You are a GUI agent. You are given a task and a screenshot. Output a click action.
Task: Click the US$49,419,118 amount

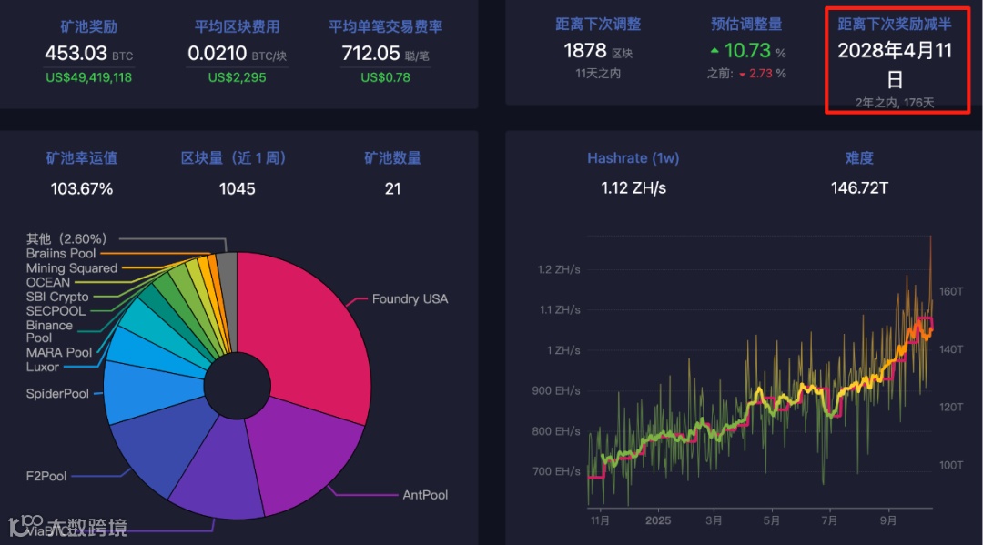tap(88, 77)
